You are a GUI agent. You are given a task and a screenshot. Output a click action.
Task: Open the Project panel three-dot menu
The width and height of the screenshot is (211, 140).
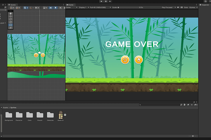pos(196,102)
